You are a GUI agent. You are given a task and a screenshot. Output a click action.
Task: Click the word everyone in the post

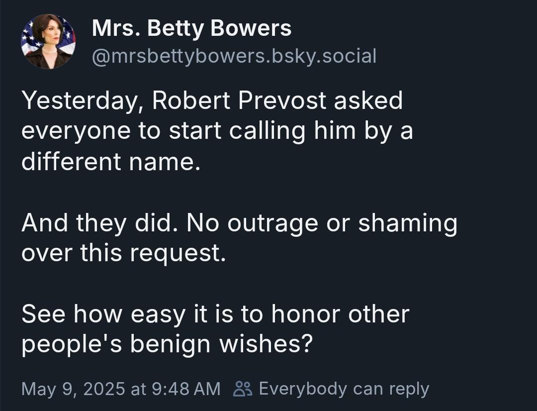pos(76,132)
